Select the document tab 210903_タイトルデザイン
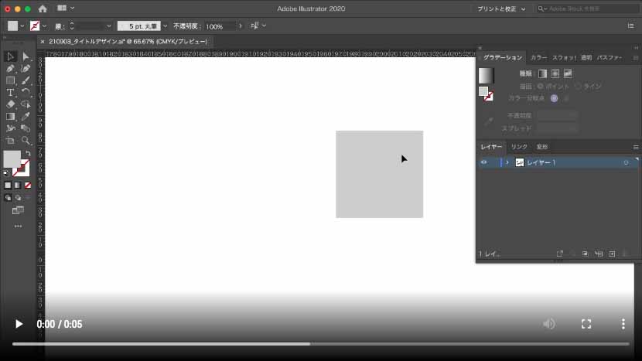 pyautogui.click(x=128, y=42)
